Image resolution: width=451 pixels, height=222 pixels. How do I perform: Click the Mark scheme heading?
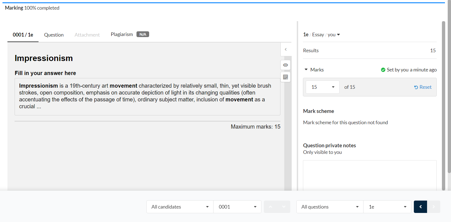coord(319,111)
